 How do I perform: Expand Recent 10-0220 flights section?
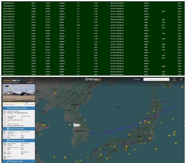pyautogui.click(x=19, y=129)
